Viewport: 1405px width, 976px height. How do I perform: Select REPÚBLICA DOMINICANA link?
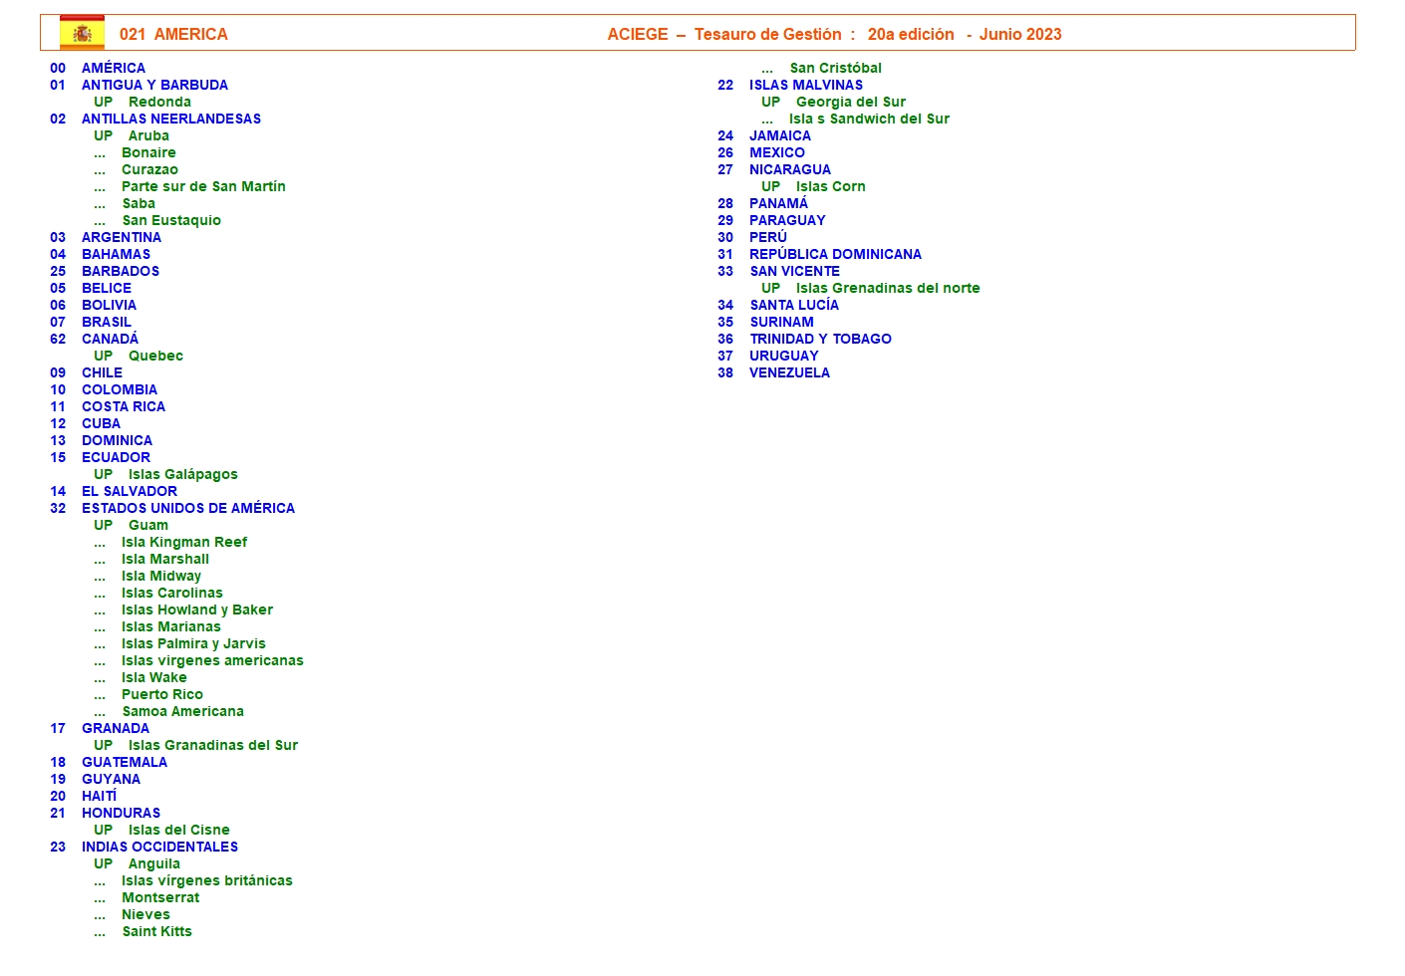[x=835, y=254]
